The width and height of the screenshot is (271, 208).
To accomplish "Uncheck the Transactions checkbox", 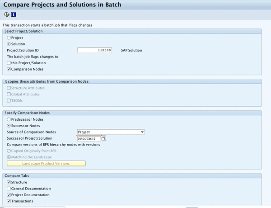I will [x=9, y=201].
